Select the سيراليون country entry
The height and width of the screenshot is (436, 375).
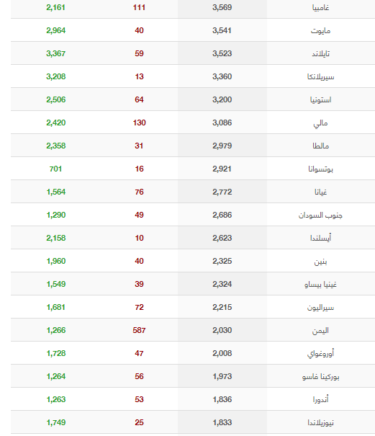pos(320,308)
